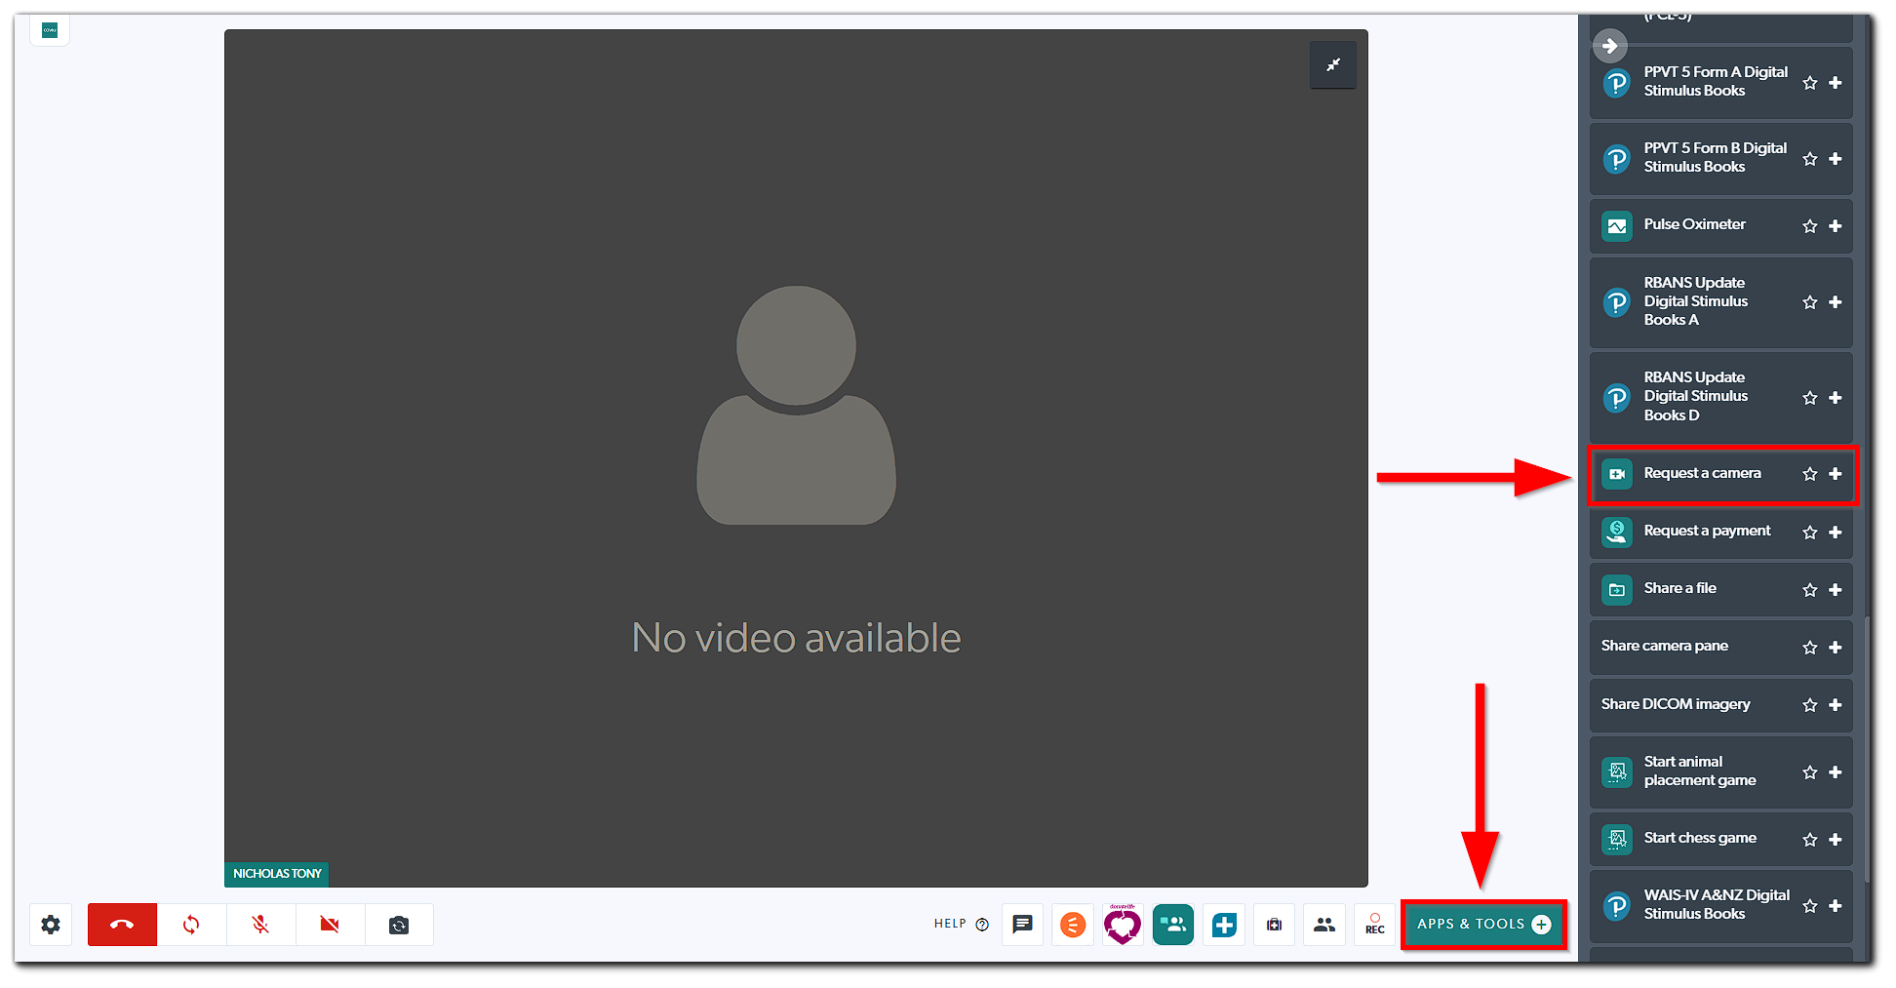Click plus next to Start animal placement game
Screen dimensions: 1896x988
coord(1836,772)
